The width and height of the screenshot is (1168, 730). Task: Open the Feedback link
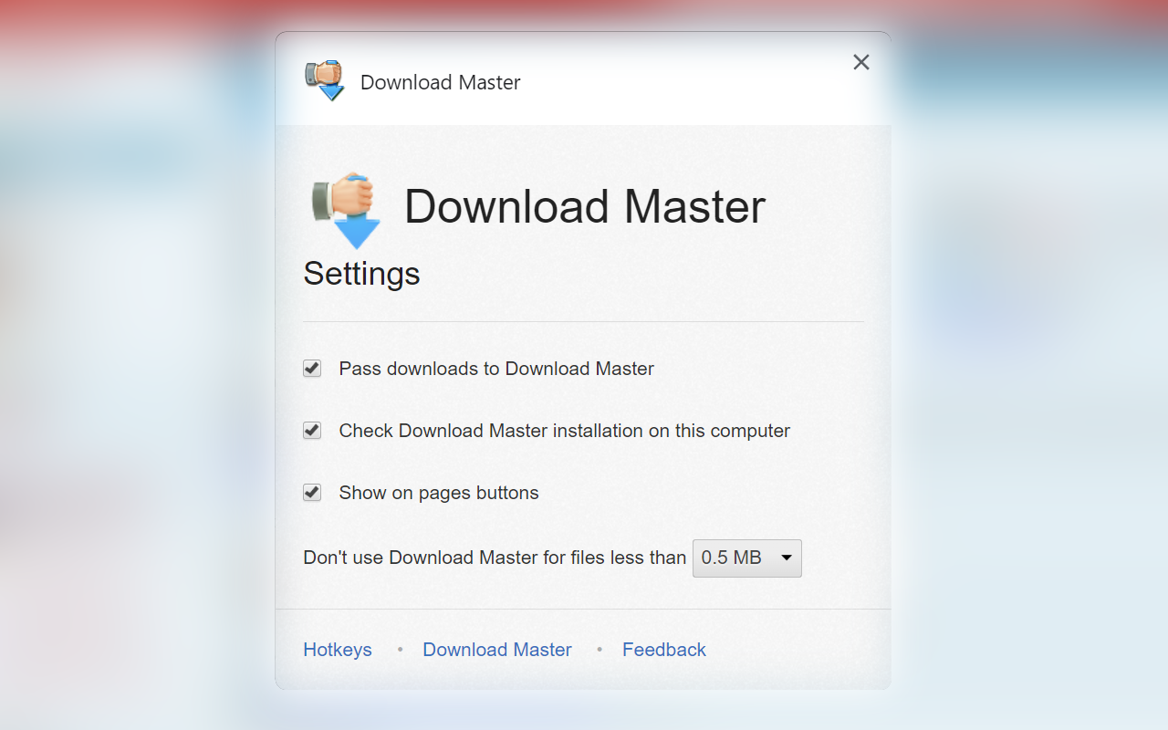pos(664,650)
